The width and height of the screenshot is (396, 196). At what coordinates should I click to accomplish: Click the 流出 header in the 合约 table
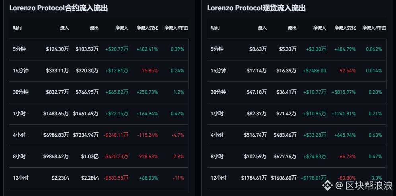click(x=94, y=28)
